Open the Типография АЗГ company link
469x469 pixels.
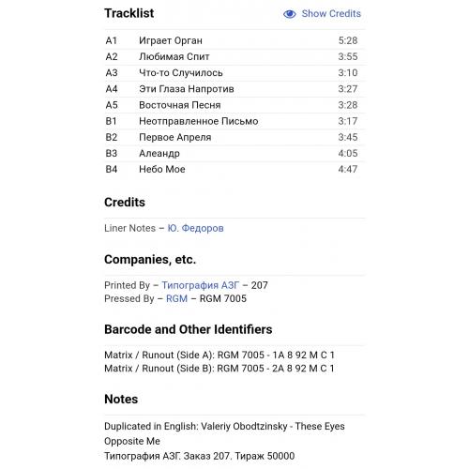[x=201, y=285]
